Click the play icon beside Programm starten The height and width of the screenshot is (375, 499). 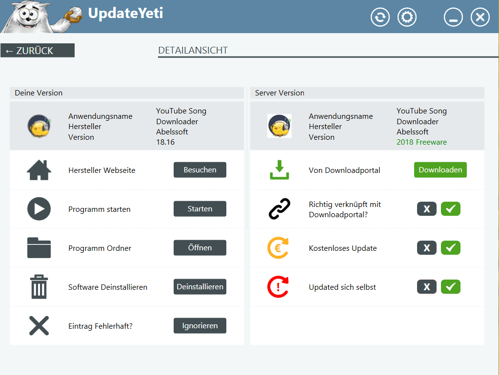(39, 209)
